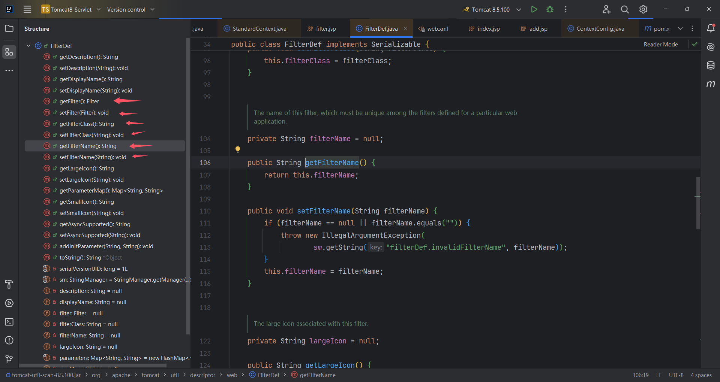Open the Database tool window
Viewport: 720px width, 382px height.
(711, 66)
